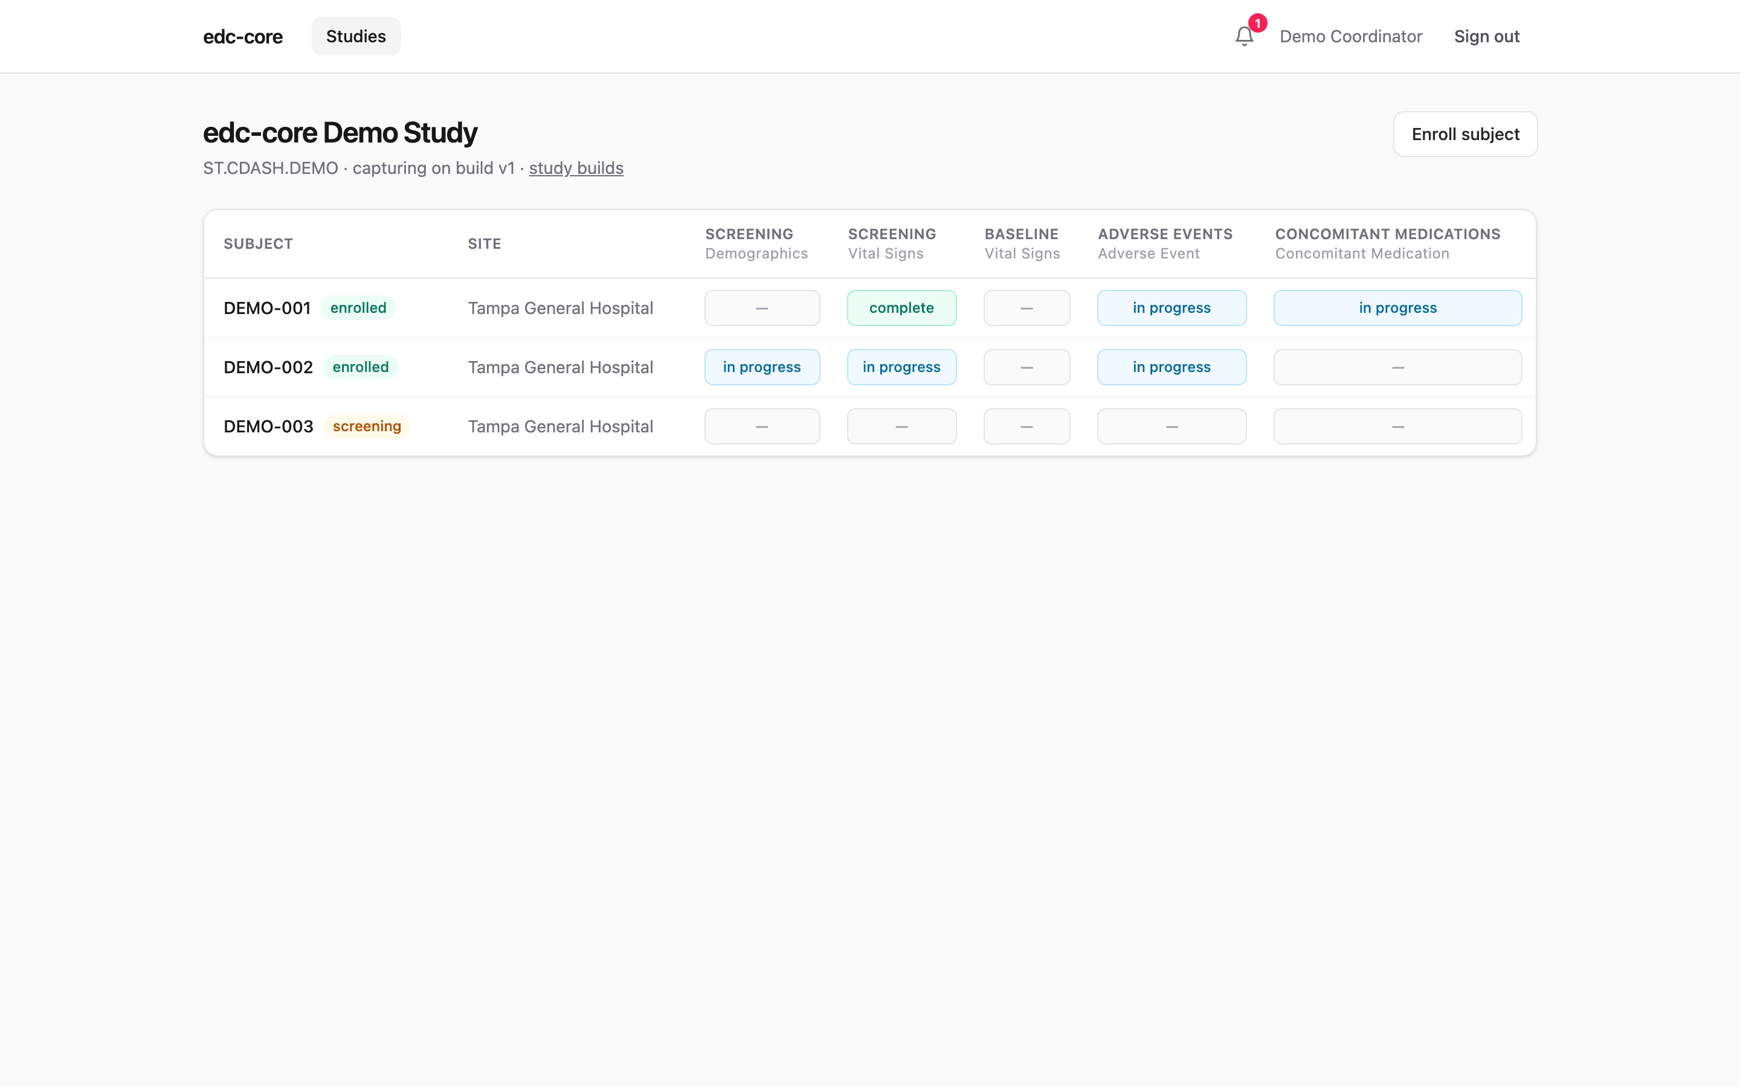Click the Screening Demographics column header
Image resolution: width=1740 pixels, height=1087 pixels.
click(x=756, y=244)
